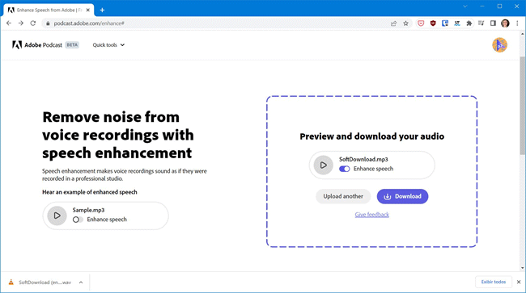Go back with the browser back arrow

pyautogui.click(x=9, y=23)
